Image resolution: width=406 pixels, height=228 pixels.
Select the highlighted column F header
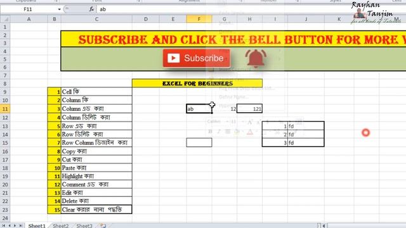pyautogui.click(x=199, y=19)
